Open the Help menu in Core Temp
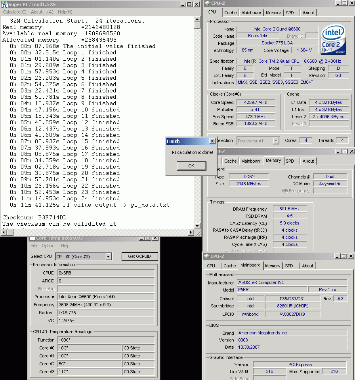Screen dimensions: 355x380 pos(65,246)
